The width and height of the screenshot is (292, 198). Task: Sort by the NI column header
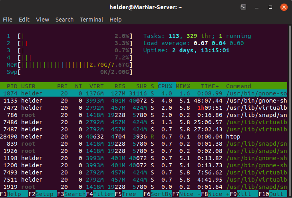tap(78, 86)
